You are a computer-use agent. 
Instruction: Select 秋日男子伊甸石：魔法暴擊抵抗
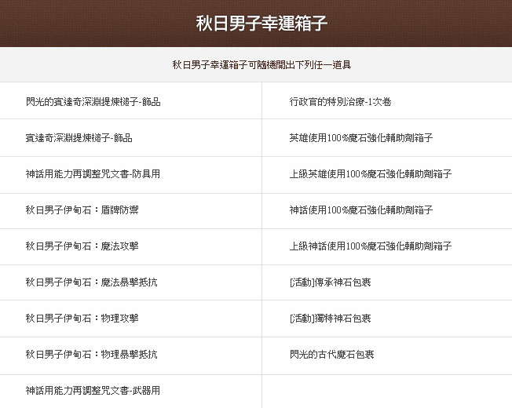pos(91,282)
